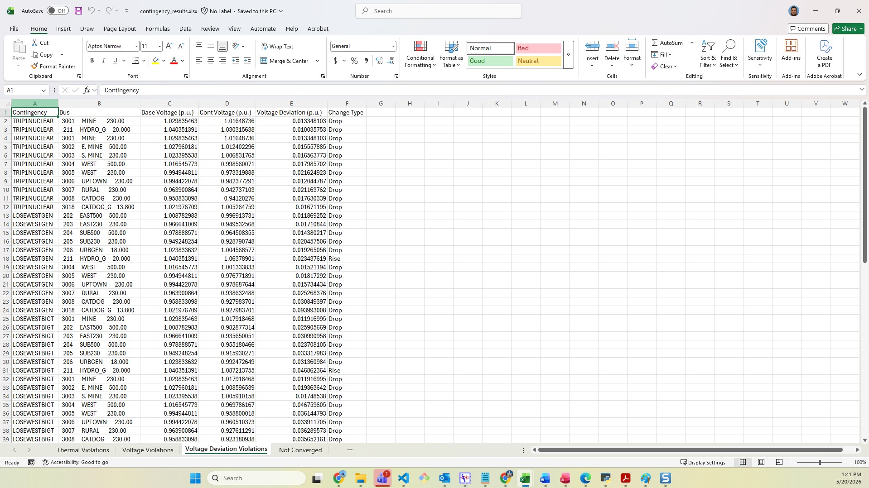The width and height of the screenshot is (869, 488).
Task: Align text to the right
Action: [222, 61]
